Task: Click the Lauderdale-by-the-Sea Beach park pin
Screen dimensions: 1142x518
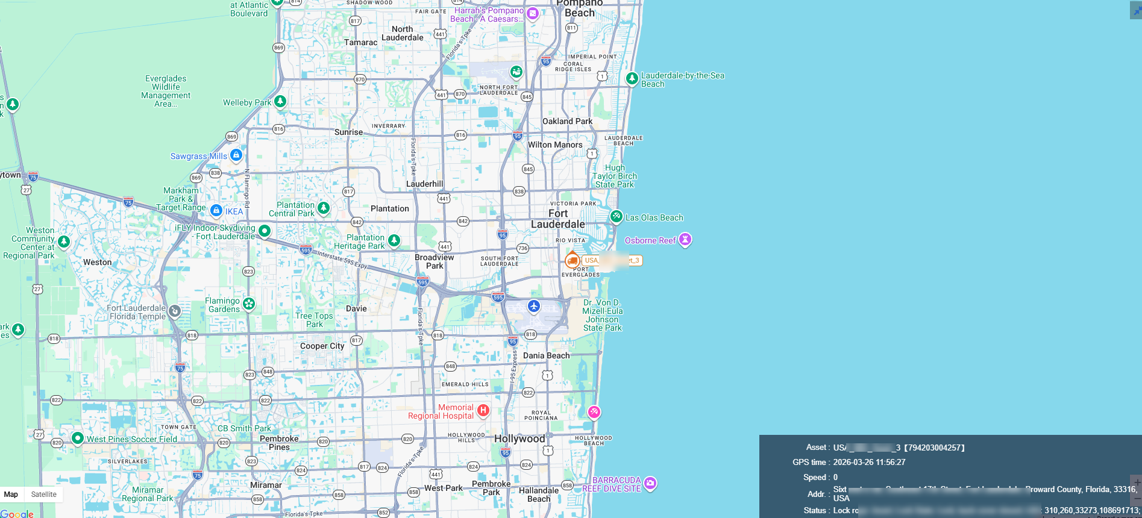Action: point(632,78)
